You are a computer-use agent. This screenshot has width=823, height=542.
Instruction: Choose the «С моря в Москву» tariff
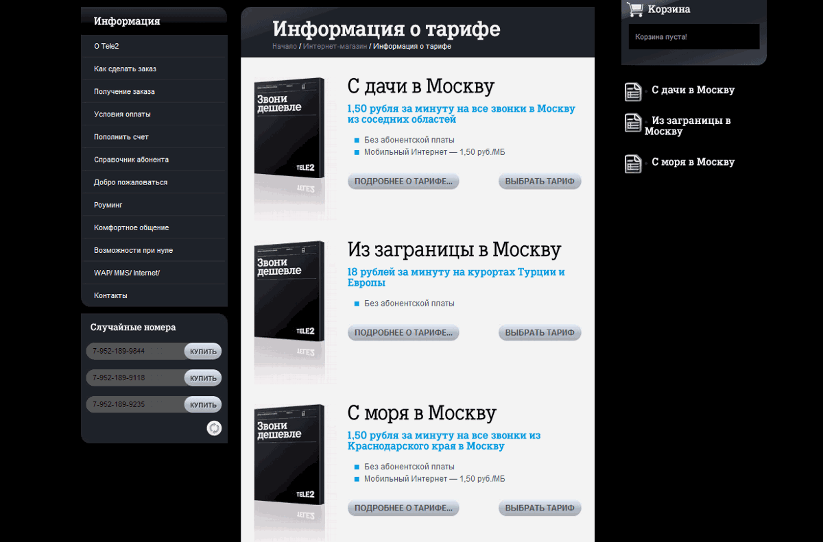point(540,508)
